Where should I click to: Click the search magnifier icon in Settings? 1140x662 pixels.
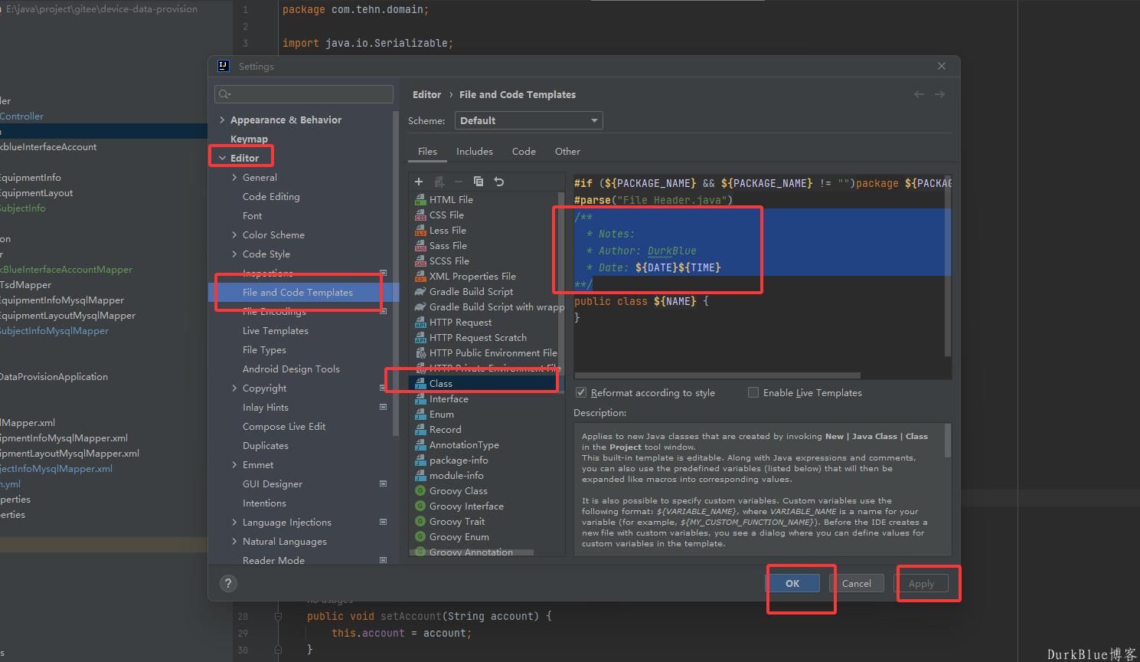click(224, 94)
